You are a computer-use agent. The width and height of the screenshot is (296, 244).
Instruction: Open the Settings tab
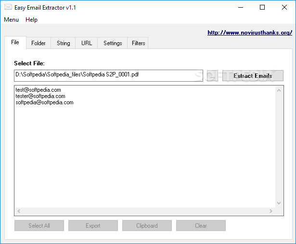click(x=113, y=43)
